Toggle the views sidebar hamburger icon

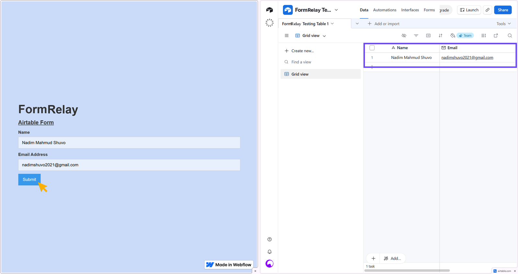(287, 36)
